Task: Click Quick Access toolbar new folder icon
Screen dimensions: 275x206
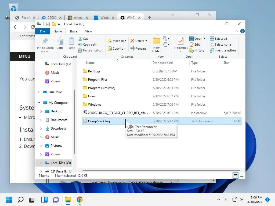Action: tap(54, 24)
